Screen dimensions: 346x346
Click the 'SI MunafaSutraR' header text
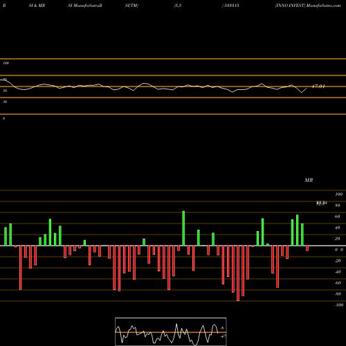(x=85, y=6)
